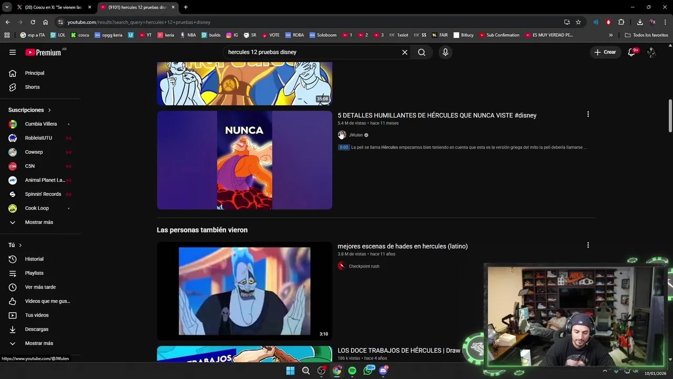Viewport: 673px width, 379px height.
Task: Open Historial in the sidebar
Action: pos(34,259)
